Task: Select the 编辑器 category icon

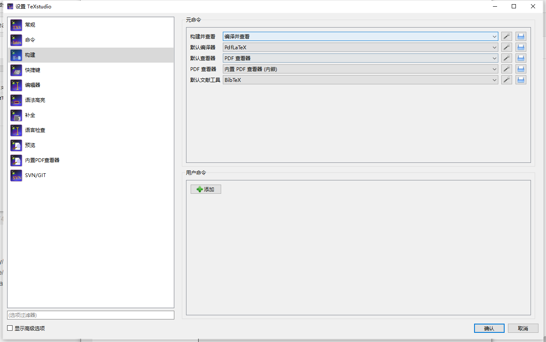Action: pos(16,85)
